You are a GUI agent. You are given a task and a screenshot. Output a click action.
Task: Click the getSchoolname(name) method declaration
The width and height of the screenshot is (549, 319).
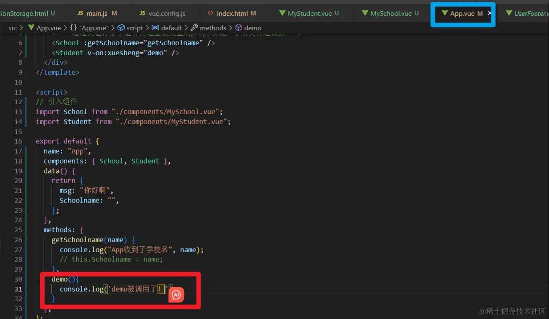coord(93,240)
